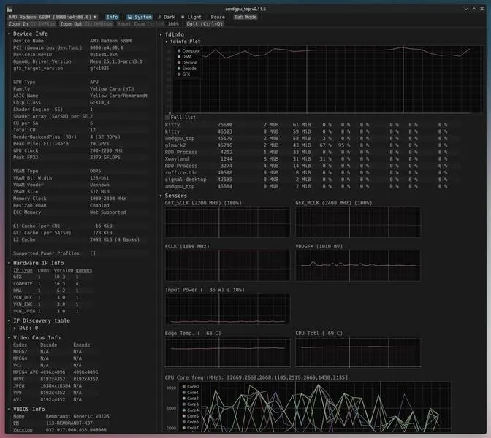Toggle Decode series in fdinfo plot legend

click(x=187, y=63)
